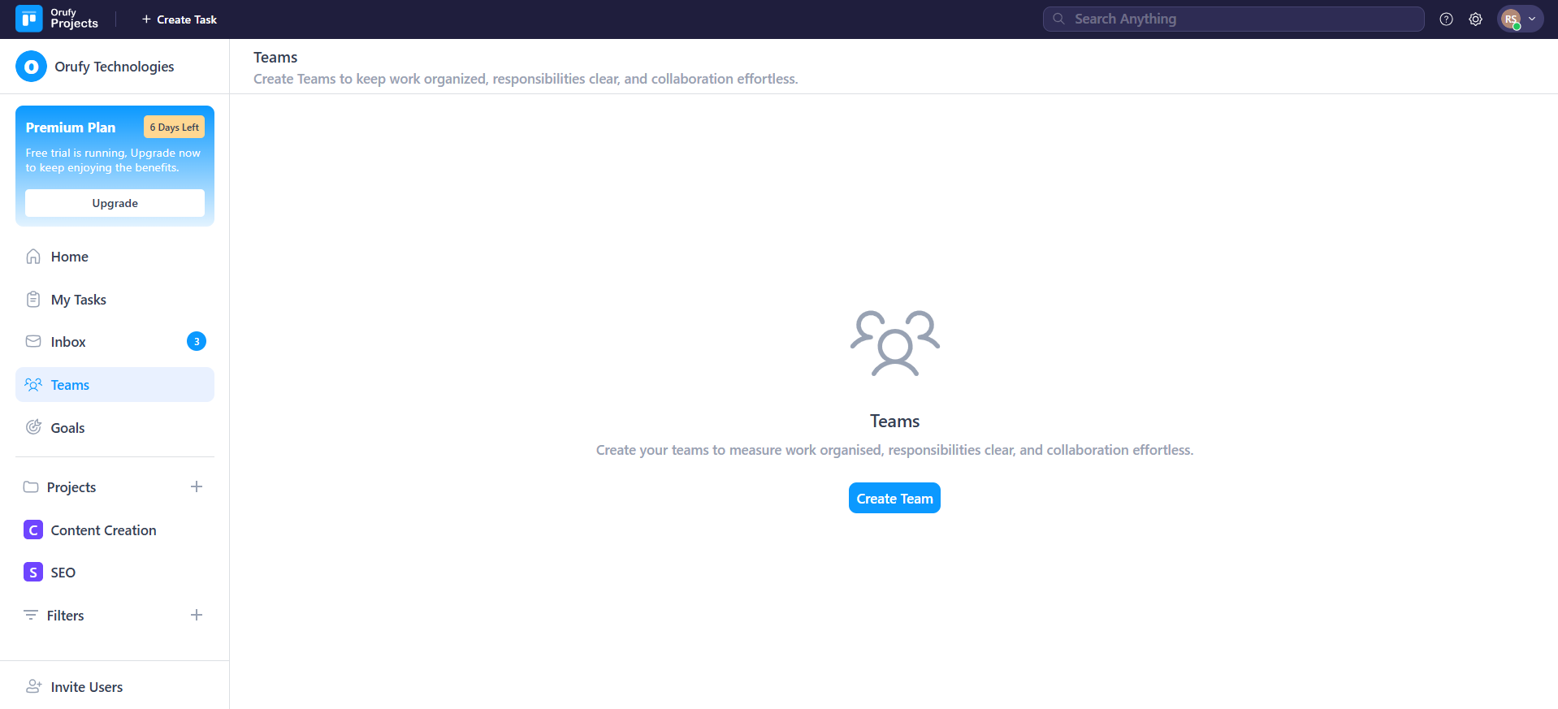
Task: Click the Orufy Projects logo icon
Action: pos(29,19)
